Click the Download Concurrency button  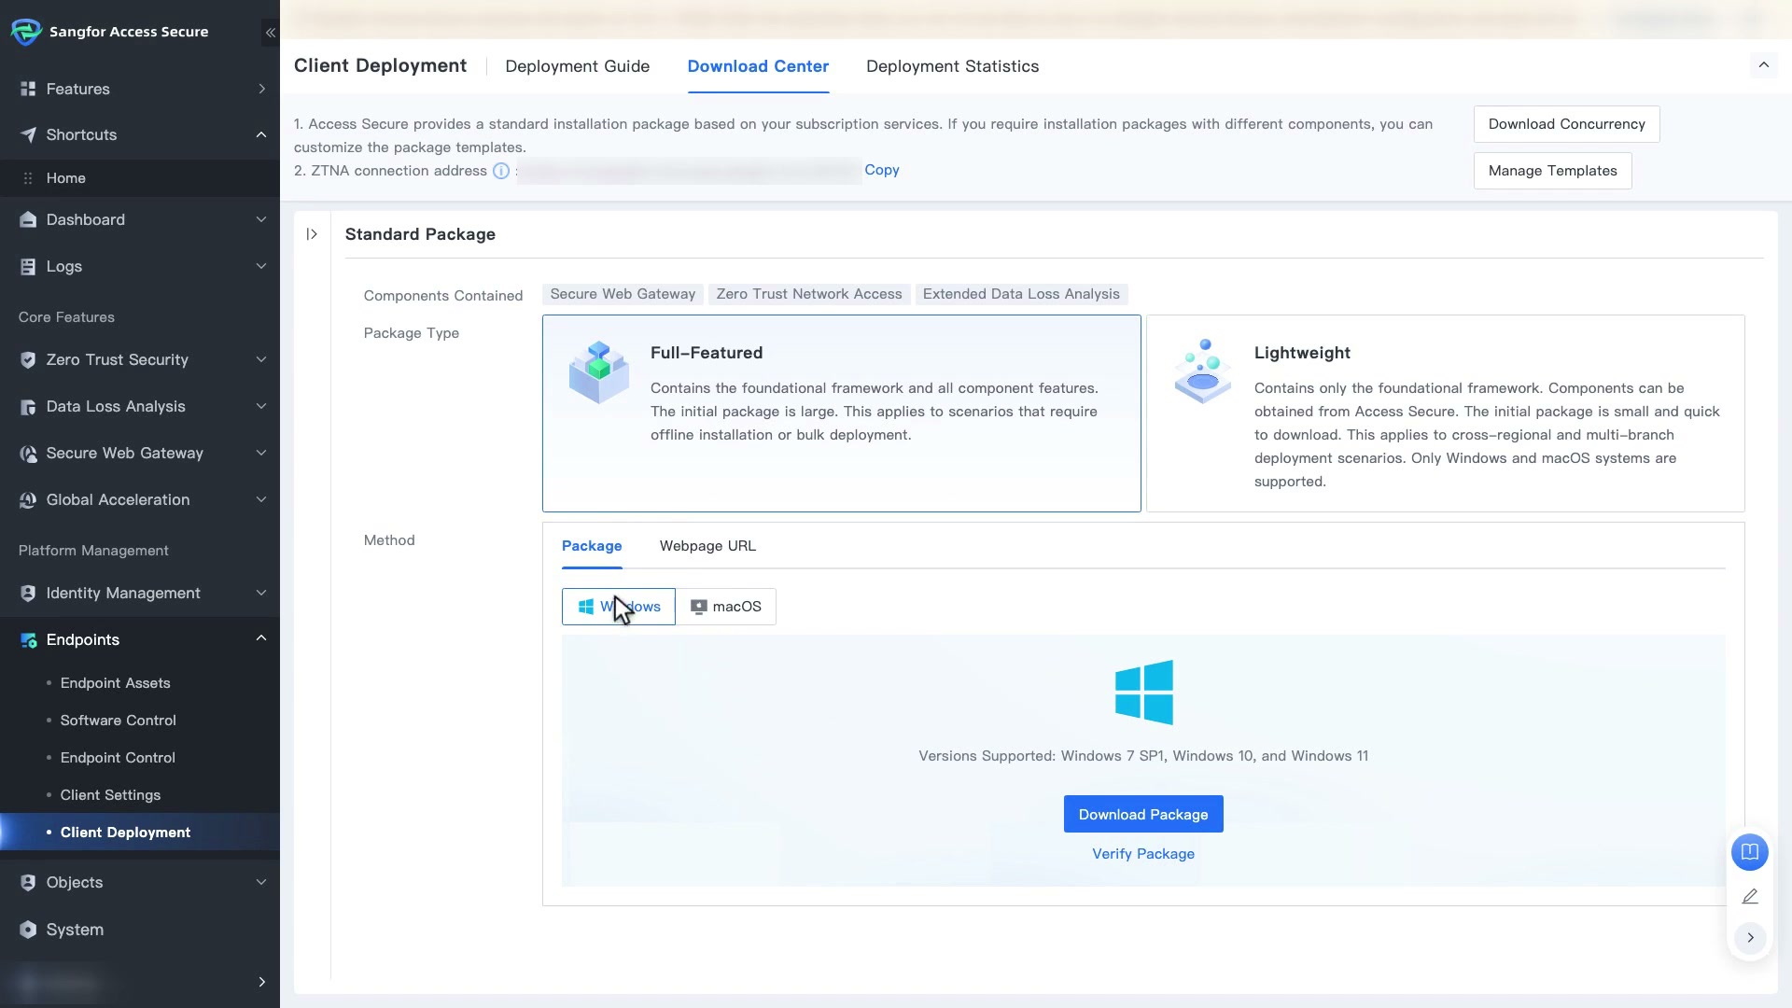click(1566, 124)
